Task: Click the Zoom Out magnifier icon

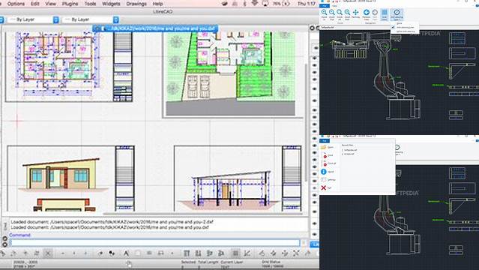Action: [332, 12]
